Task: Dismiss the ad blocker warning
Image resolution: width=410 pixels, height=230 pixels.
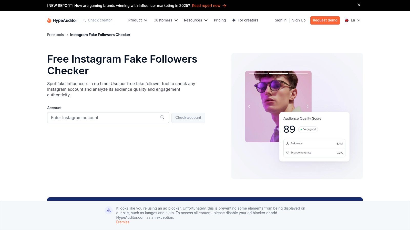Action: [x=123, y=222]
